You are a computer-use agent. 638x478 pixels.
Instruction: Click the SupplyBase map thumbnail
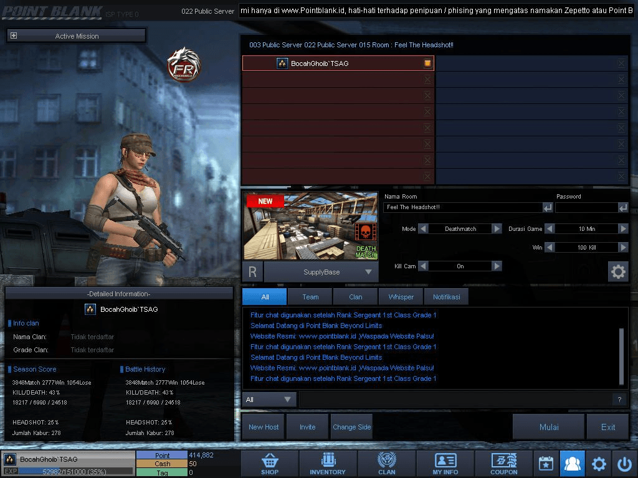click(x=311, y=226)
